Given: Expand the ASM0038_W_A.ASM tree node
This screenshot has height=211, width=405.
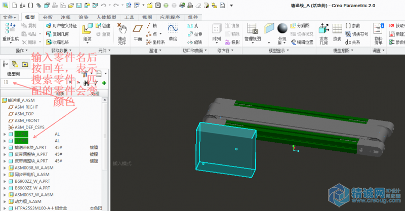Looking at the screenshot, I should [5, 167].
